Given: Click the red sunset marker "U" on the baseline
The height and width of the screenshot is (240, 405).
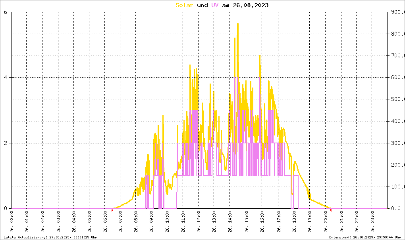Looking at the screenshot, I should pos(331,211).
